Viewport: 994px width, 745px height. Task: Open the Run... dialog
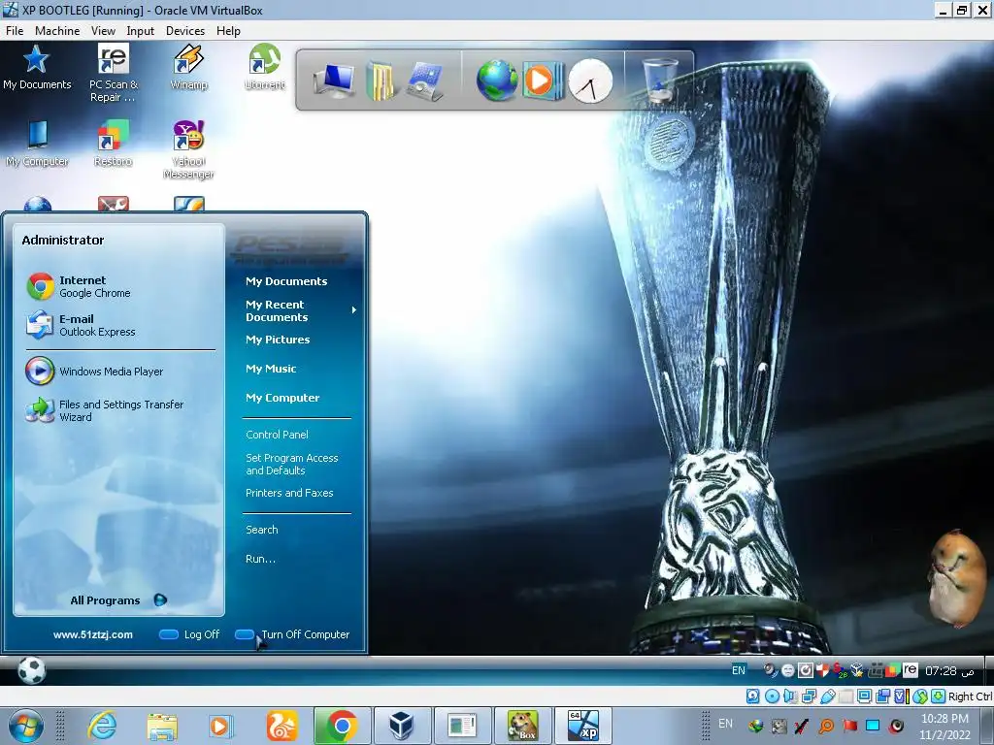tap(260, 559)
